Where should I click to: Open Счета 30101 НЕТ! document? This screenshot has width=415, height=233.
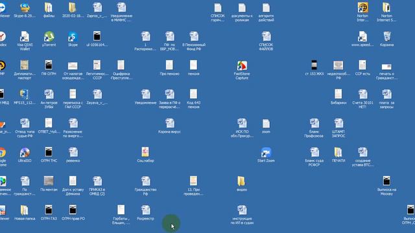(362, 95)
